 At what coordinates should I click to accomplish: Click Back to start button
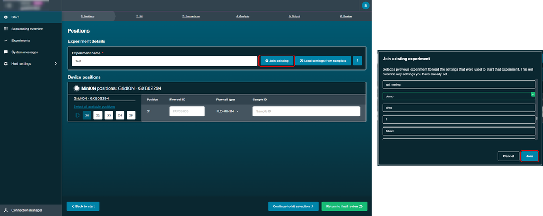83,206
